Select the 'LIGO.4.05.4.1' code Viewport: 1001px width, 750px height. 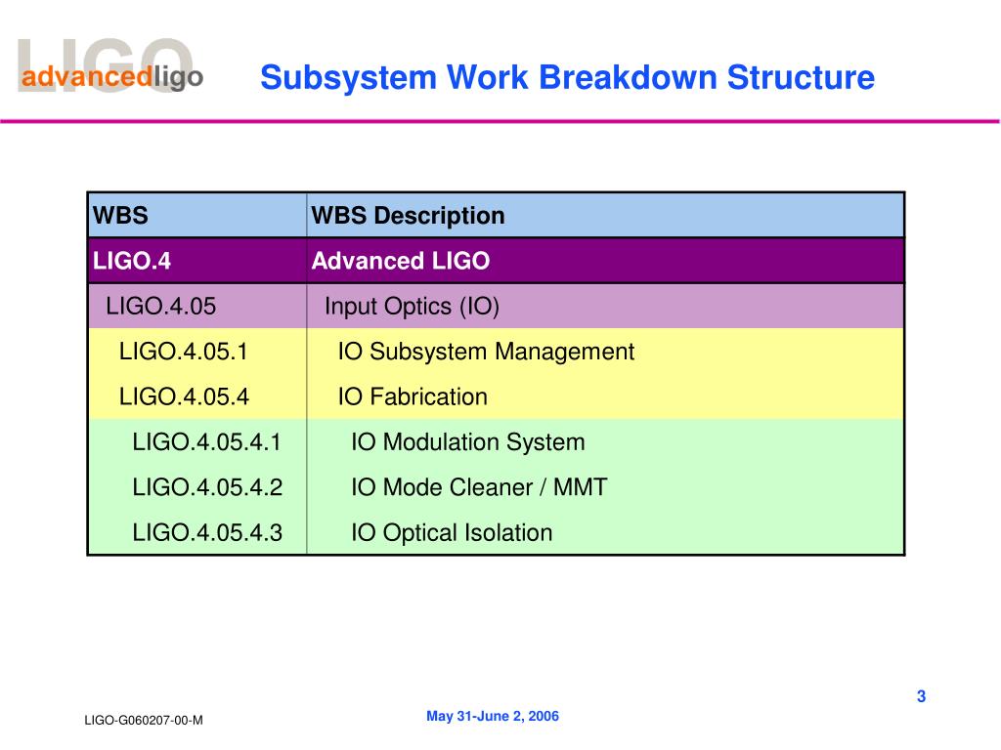click(206, 442)
